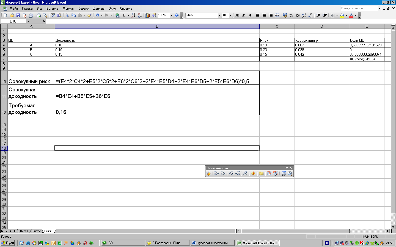Open курсовая инвестиции document from the taskbar
The image size is (396, 247).
212,243
